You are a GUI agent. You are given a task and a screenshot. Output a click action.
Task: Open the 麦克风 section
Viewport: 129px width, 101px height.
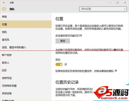pos(26,40)
